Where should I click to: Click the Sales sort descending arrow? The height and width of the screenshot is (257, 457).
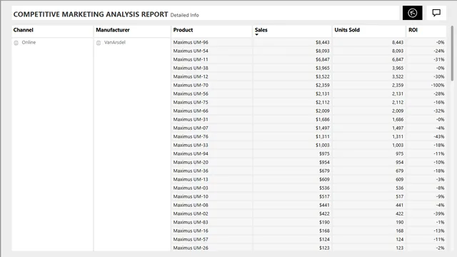coord(257,35)
